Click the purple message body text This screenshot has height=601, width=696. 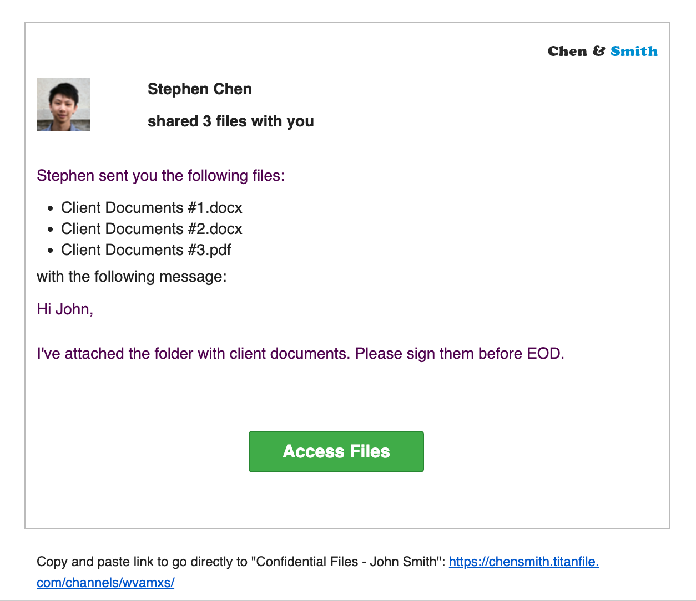click(x=300, y=353)
